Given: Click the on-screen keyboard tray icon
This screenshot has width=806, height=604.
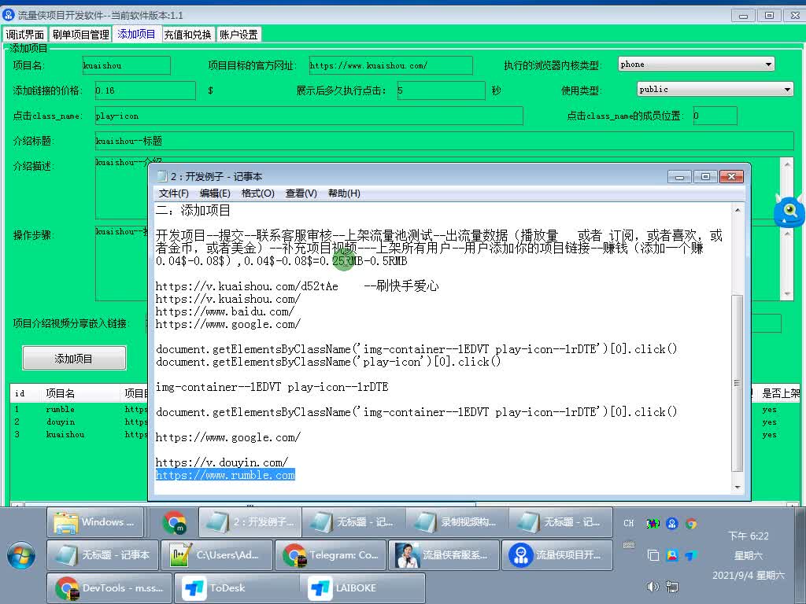Looking at the screenshot, I should 629,545.
